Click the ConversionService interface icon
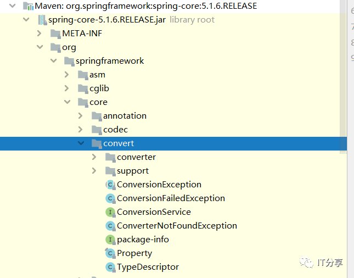This screenshot has height=278, width=354. [110, 212]
